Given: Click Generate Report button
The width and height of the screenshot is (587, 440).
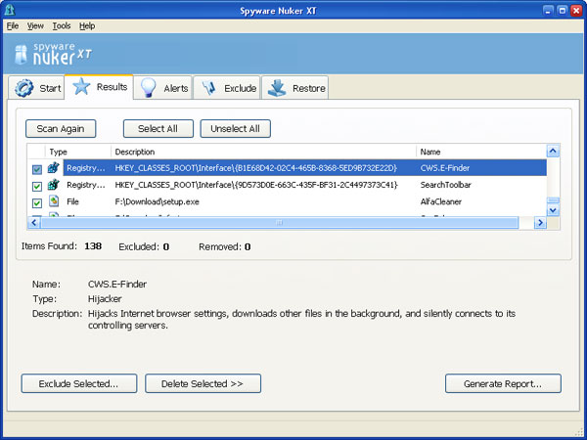Looking at the screenshot, I should tap(503, 383).
